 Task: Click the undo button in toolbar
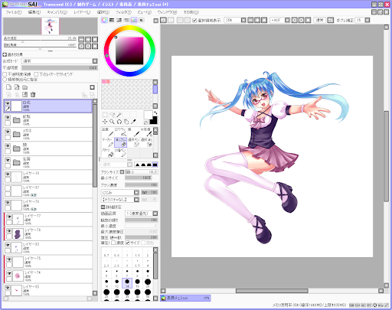(163, 20)
